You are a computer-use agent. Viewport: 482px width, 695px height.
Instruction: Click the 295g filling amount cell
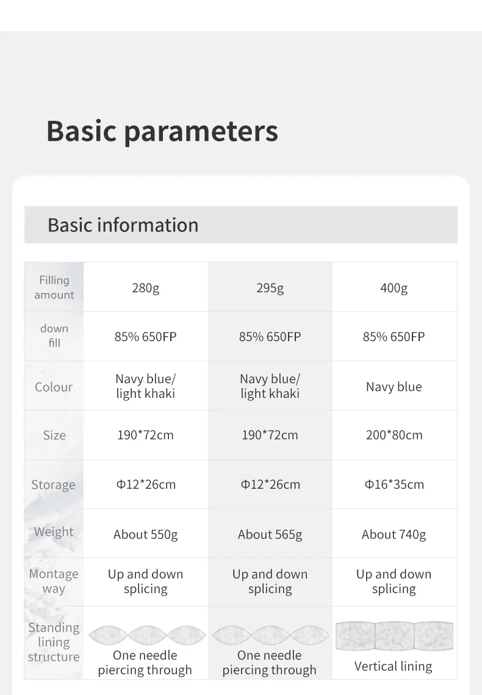(x=270, y=288)
